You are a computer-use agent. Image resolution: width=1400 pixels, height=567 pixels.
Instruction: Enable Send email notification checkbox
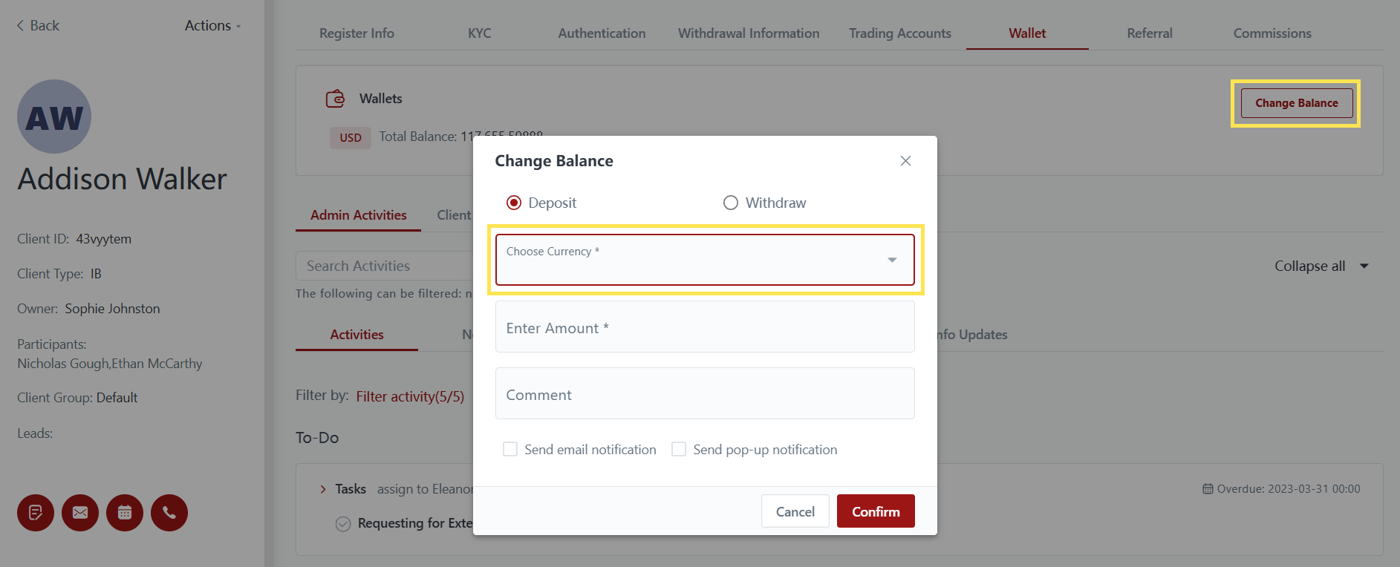pos(510,449)
